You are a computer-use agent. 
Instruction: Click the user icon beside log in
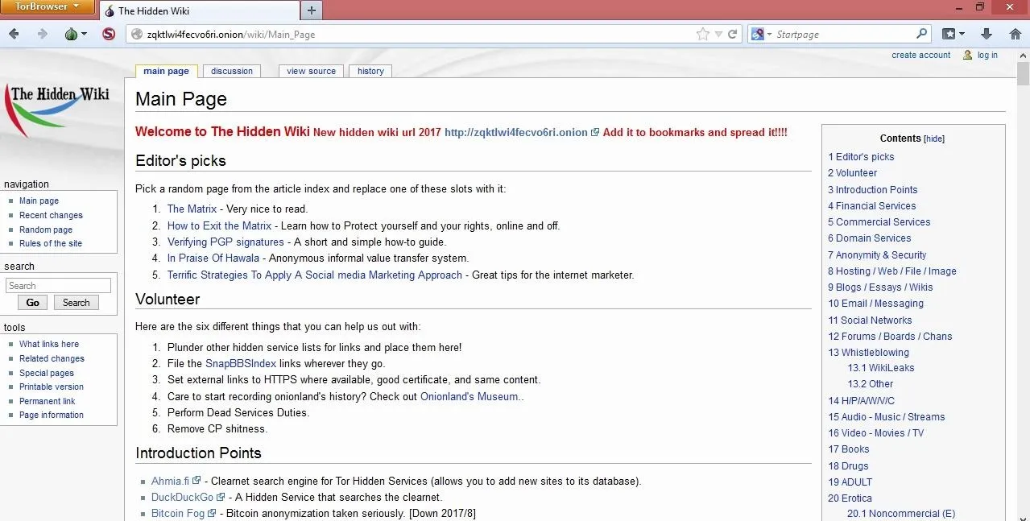pos(967,55)
